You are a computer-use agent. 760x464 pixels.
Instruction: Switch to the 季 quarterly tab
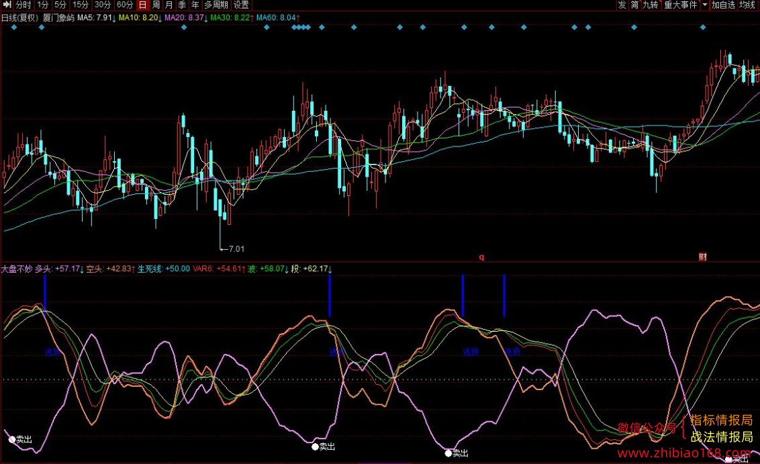(182, 5)
